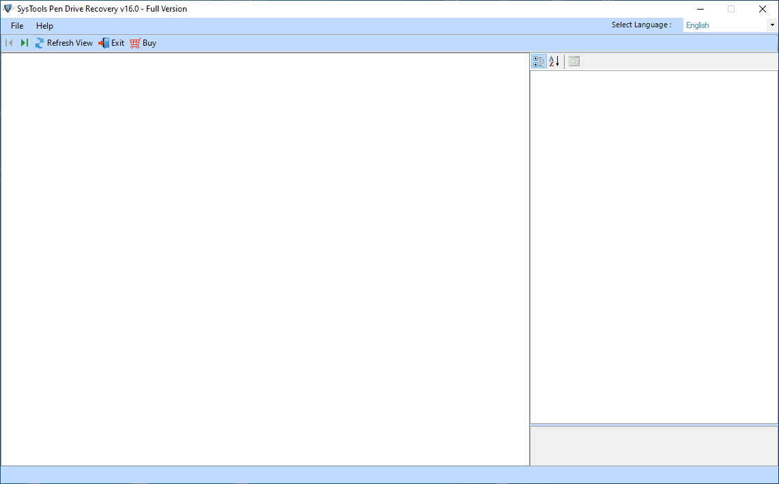Click the Refresh View label
The image size is (779, 484).
(70, 43)
